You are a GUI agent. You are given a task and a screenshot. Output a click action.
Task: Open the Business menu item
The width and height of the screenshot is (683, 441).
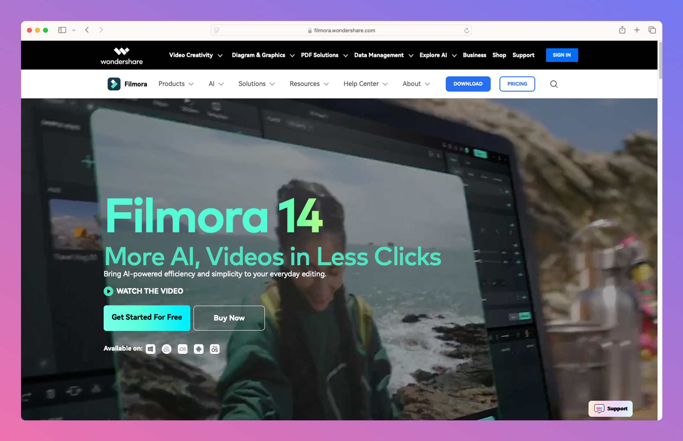point(474,55)
